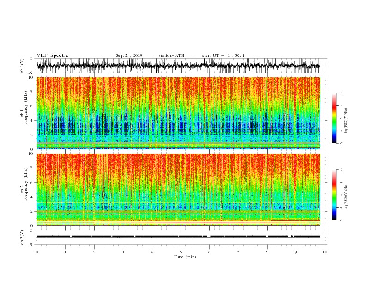Click time axis tick label '0'
Image resolution: width=366 pixels, height=283 pixels.
pyautogui.click(x=37, y=252)
